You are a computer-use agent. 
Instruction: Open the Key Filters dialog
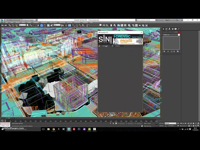point(172,126)
